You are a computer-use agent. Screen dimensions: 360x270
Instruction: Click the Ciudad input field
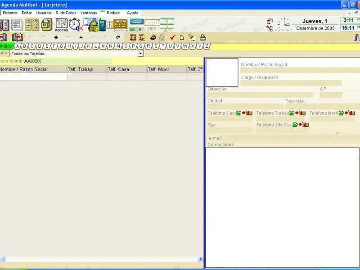click(x=245, y=106)
